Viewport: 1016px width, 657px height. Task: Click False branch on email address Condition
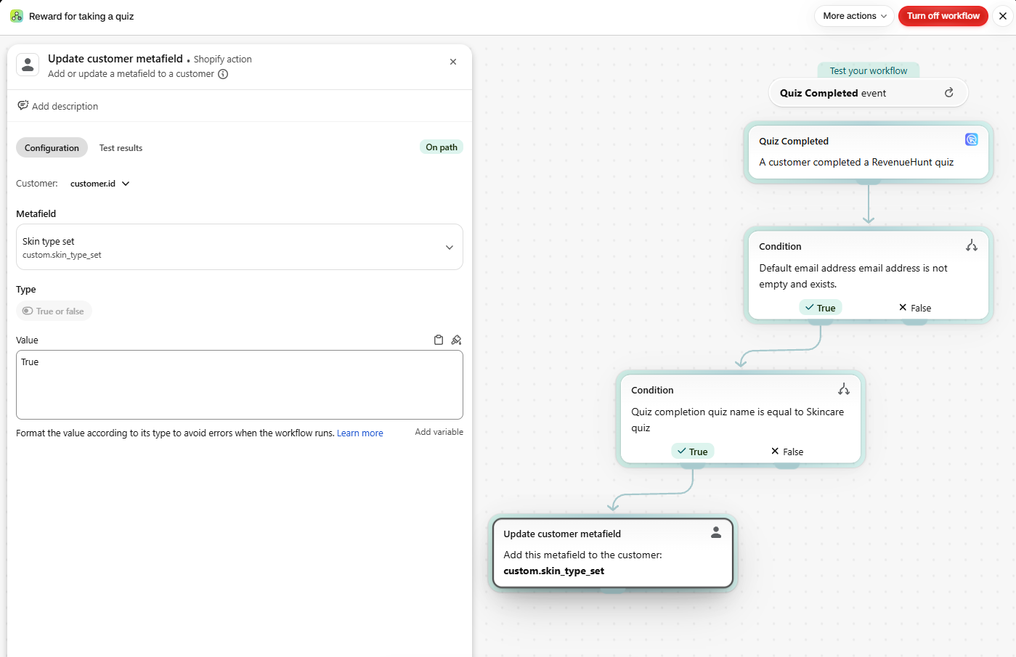pyautogui.click(x=915, y=308)
